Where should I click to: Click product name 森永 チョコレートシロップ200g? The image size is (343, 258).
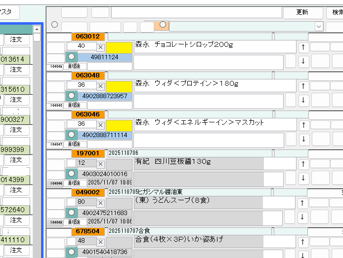click(184, 44)
